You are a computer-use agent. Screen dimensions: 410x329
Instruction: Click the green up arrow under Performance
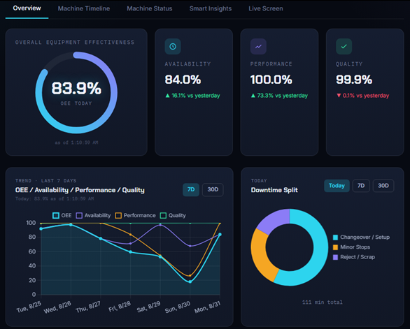253,96
